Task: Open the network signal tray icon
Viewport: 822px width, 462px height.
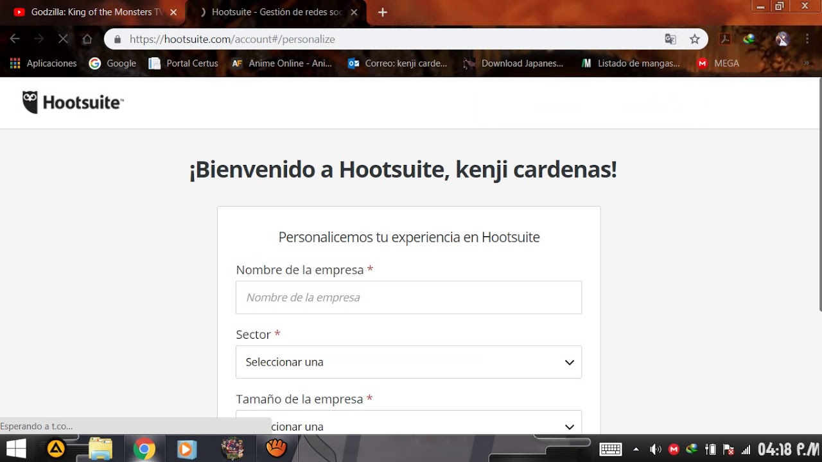Action: coord(746,449)
